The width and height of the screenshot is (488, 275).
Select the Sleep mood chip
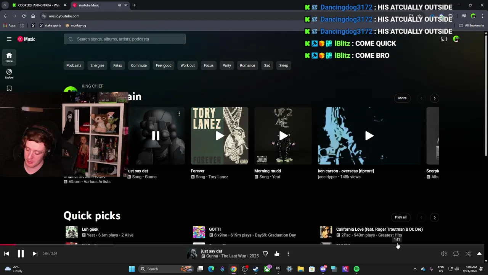click(x=284, y=65)
